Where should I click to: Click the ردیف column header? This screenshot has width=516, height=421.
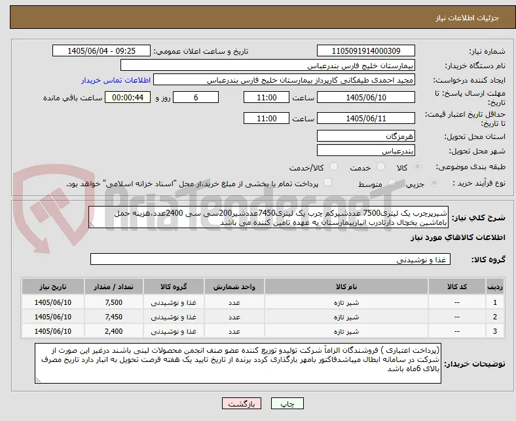(x=494, y=287)
